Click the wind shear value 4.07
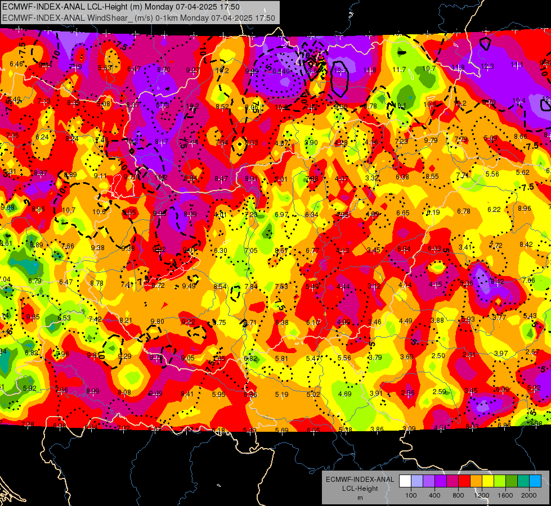Viewport: 551px width, 506px height. click(x=342, y=178)
